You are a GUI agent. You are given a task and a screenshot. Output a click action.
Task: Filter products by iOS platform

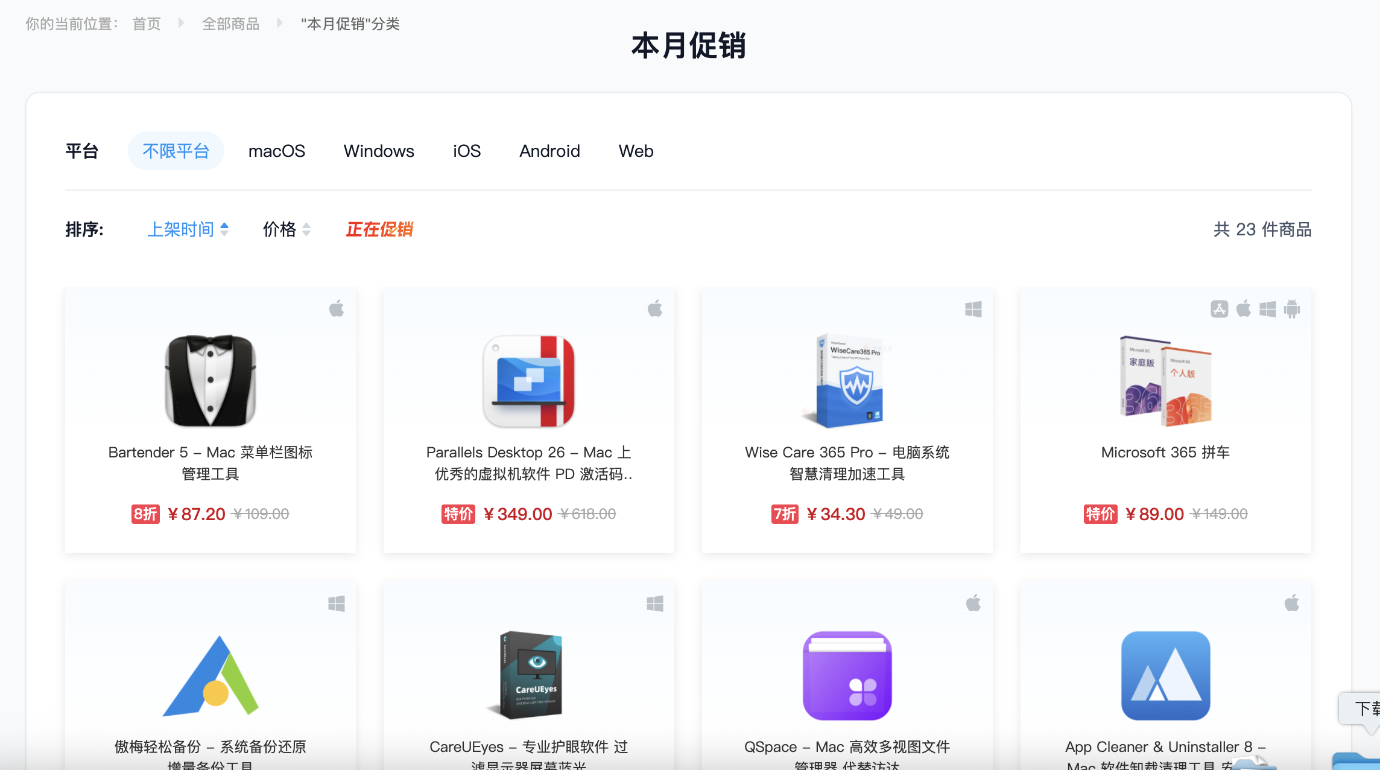467,151
